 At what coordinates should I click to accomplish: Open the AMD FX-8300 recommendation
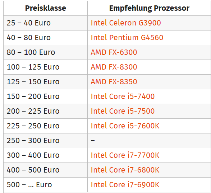click(x=114, y=67)
